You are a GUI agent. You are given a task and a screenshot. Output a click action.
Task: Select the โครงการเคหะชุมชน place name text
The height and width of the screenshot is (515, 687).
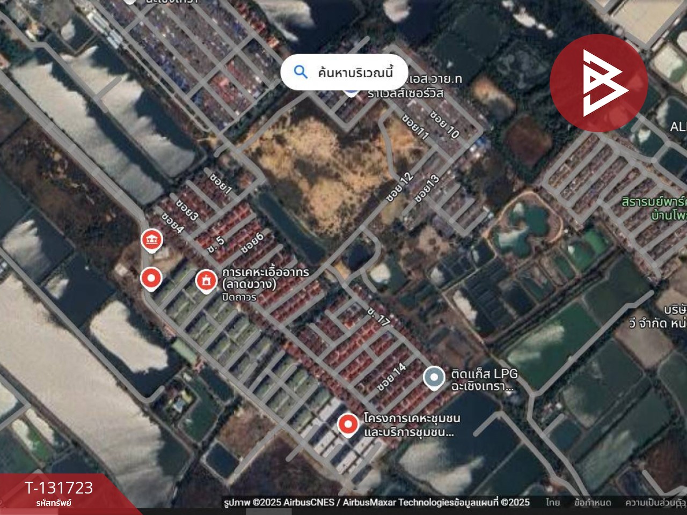tap(412, 425)
